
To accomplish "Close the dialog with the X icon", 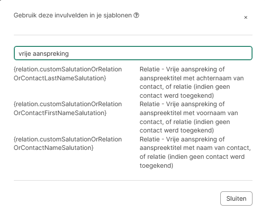I will tap(246, 17).
